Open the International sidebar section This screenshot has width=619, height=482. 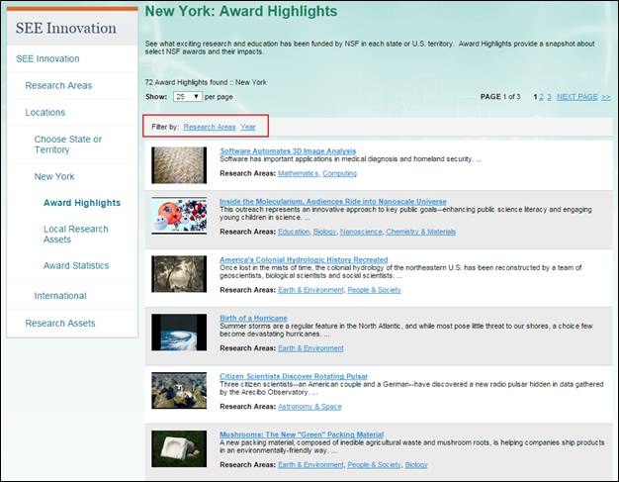click(x=59, y=296)
